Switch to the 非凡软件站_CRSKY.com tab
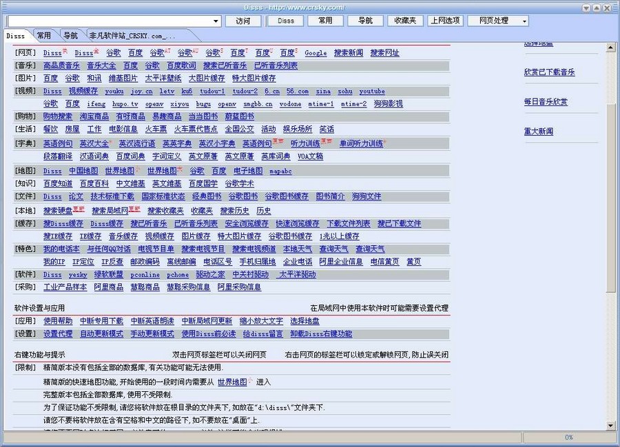This screenshot has height=447, width=620. (133, 36)
